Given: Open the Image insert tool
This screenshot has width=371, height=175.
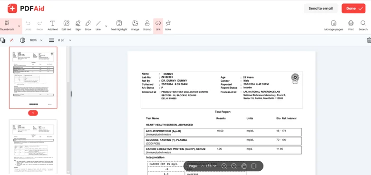Looking at the screenshot, I should (135, 26).
